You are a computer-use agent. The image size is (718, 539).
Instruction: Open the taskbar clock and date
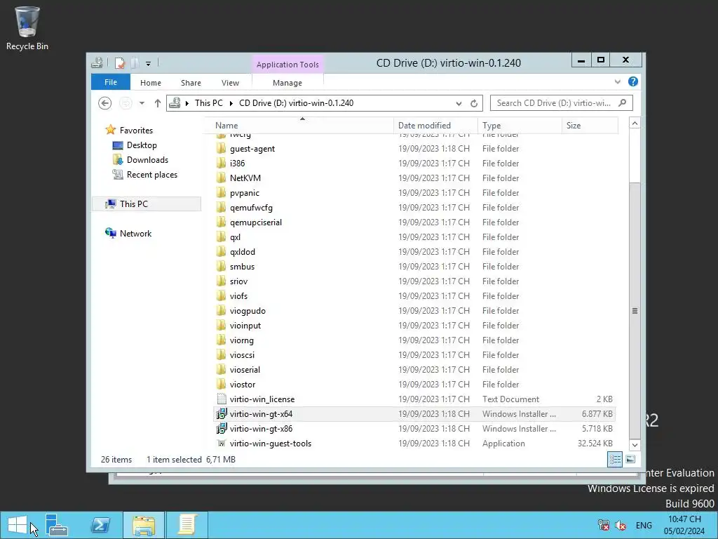pyautogui.click(x=684, y=525)
